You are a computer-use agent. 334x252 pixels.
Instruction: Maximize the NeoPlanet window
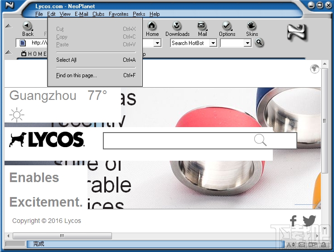pos(320,5)
